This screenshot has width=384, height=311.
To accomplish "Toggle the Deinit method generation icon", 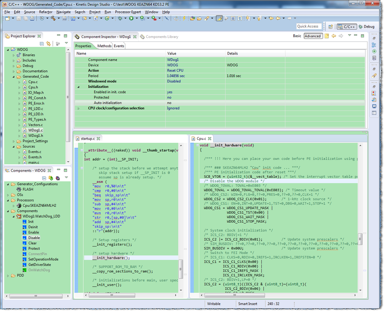I will coord(25,227).
